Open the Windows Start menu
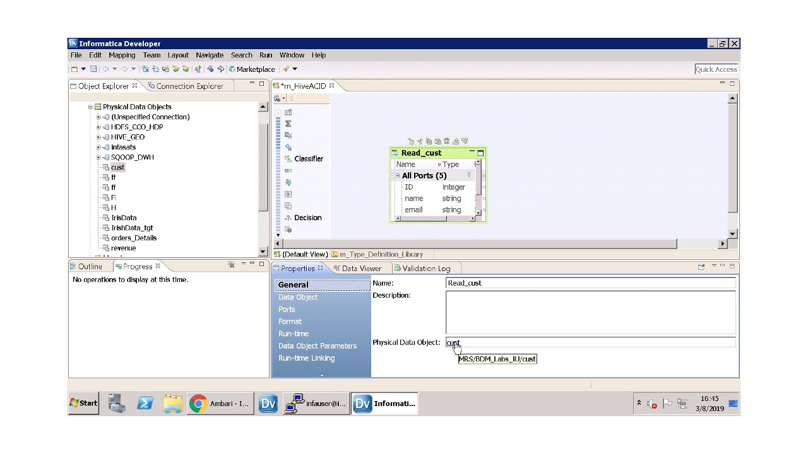The height and width of the screenshot is (454, 808). pos(84,404)
